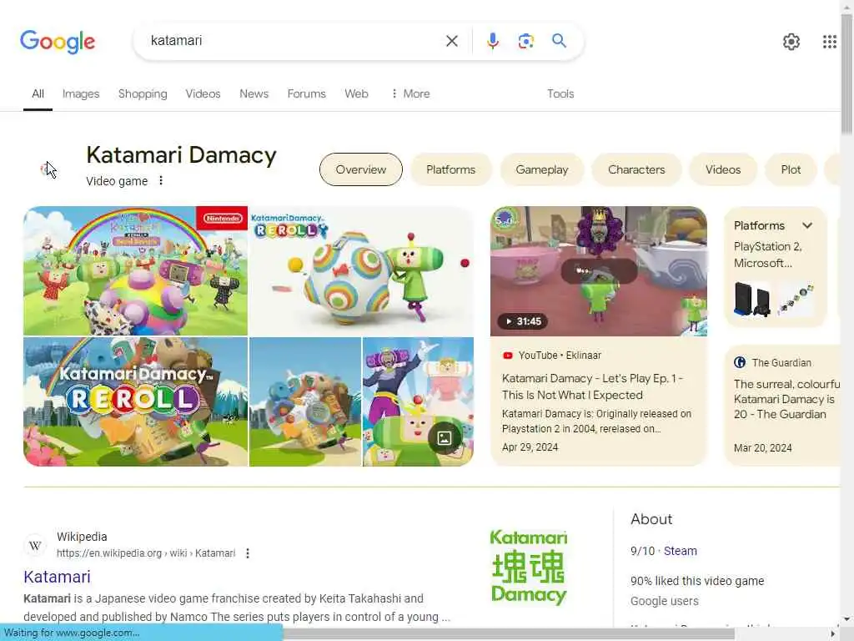Switch to the News tab
This screenshot has width=854, height=641.
tap(254, 93)
